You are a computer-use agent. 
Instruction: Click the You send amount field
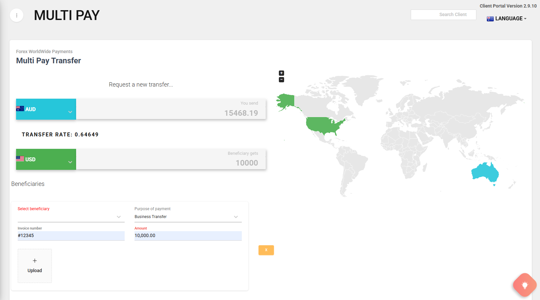click(x=171, y=112)
